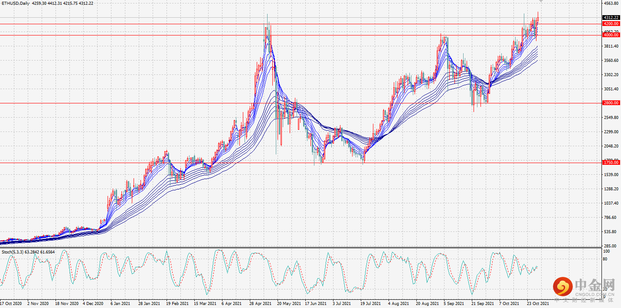
Task: Click the chart shift triangle marker at top
Action: [x=541, y=1]
